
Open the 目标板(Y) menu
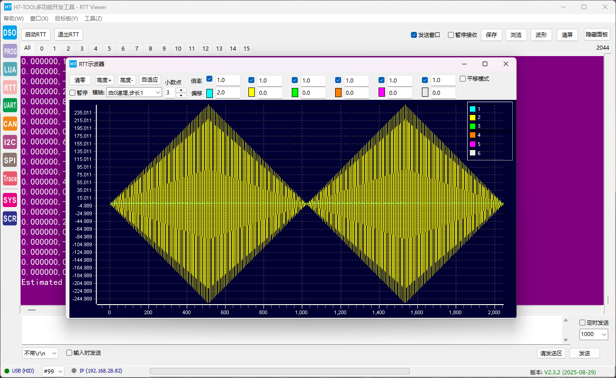[x=66, y=19]
